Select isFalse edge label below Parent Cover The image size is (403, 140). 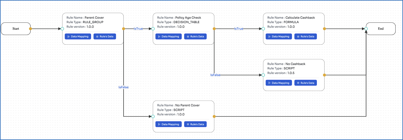(x=124, y=87)
